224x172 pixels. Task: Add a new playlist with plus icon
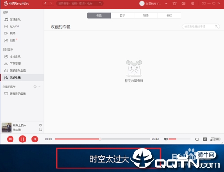tap(35, 86)
